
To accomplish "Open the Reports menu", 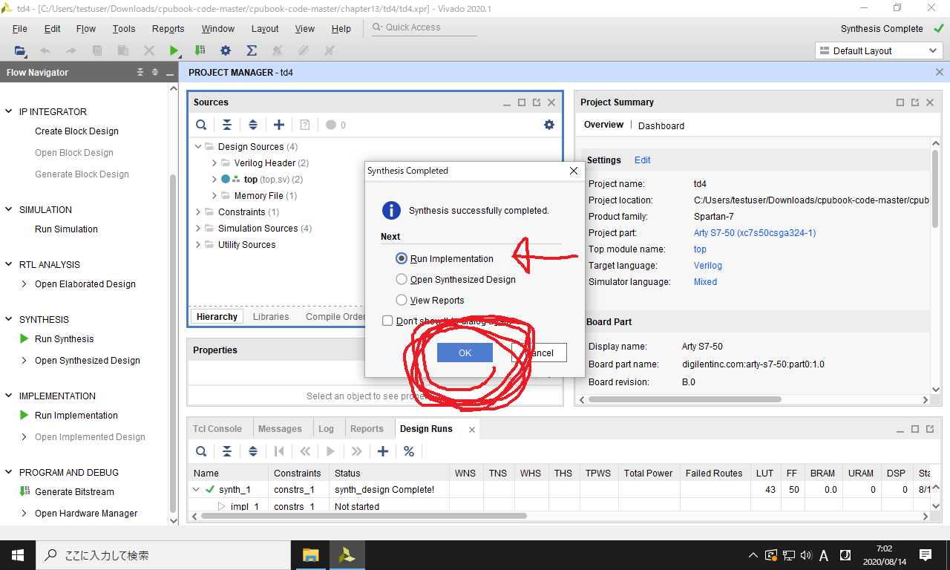I will 168,29.
